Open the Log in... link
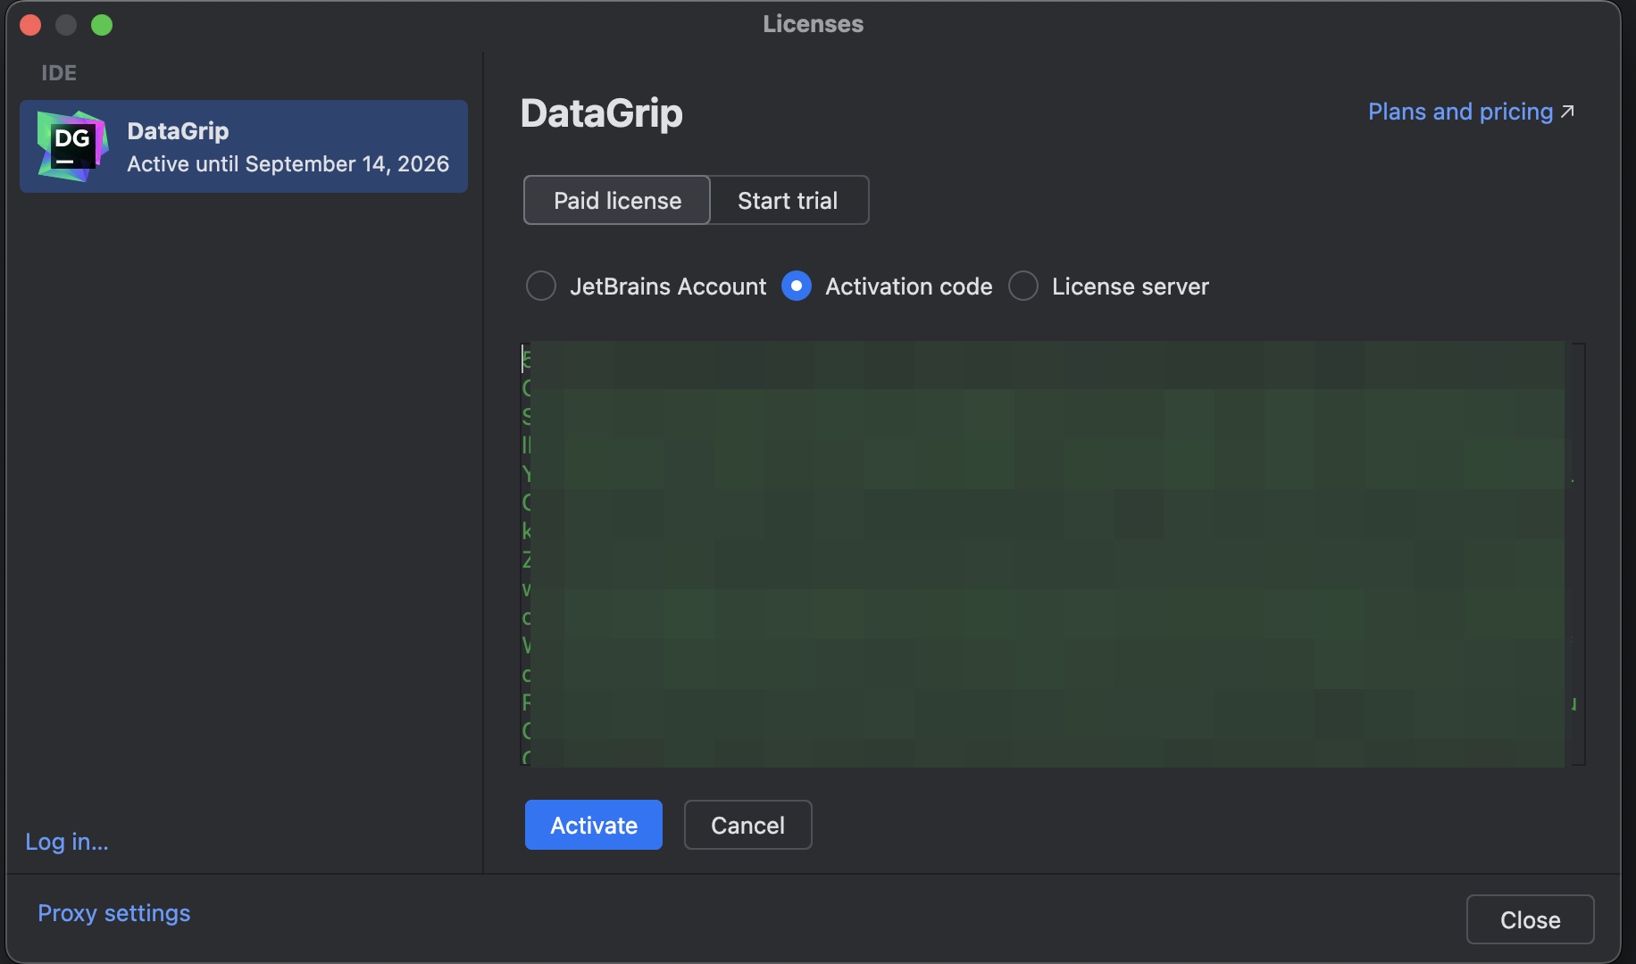Screen dimensions: 1636x964 pyautogui.click(x=67, y=842)
